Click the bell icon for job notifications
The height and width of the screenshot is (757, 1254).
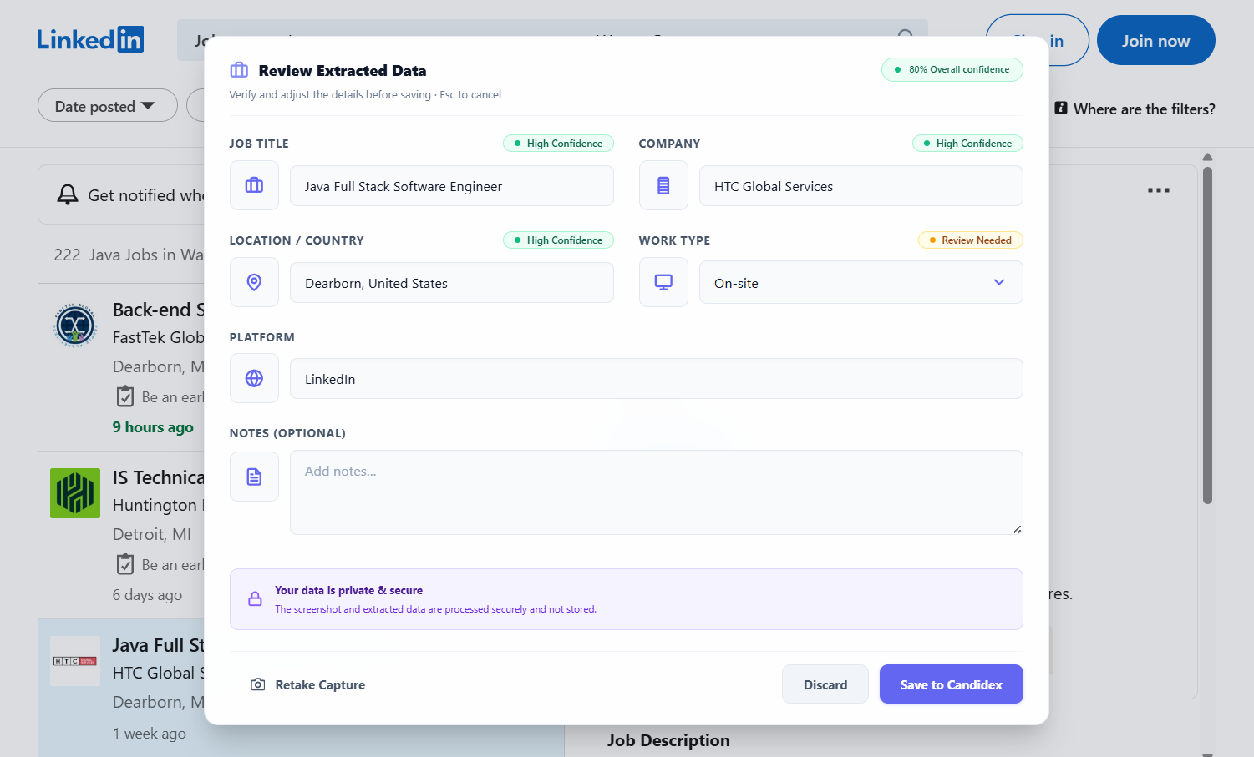[x=67, y=194]
